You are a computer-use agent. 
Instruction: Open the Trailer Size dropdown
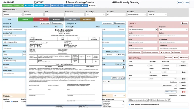click(x=116, y=15)
